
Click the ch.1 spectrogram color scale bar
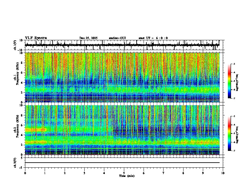point(229,81)
